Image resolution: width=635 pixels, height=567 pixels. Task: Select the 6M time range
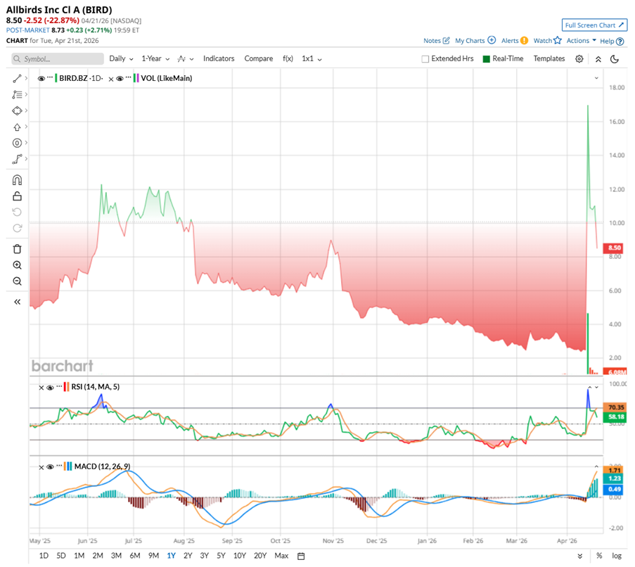point(134,556)
